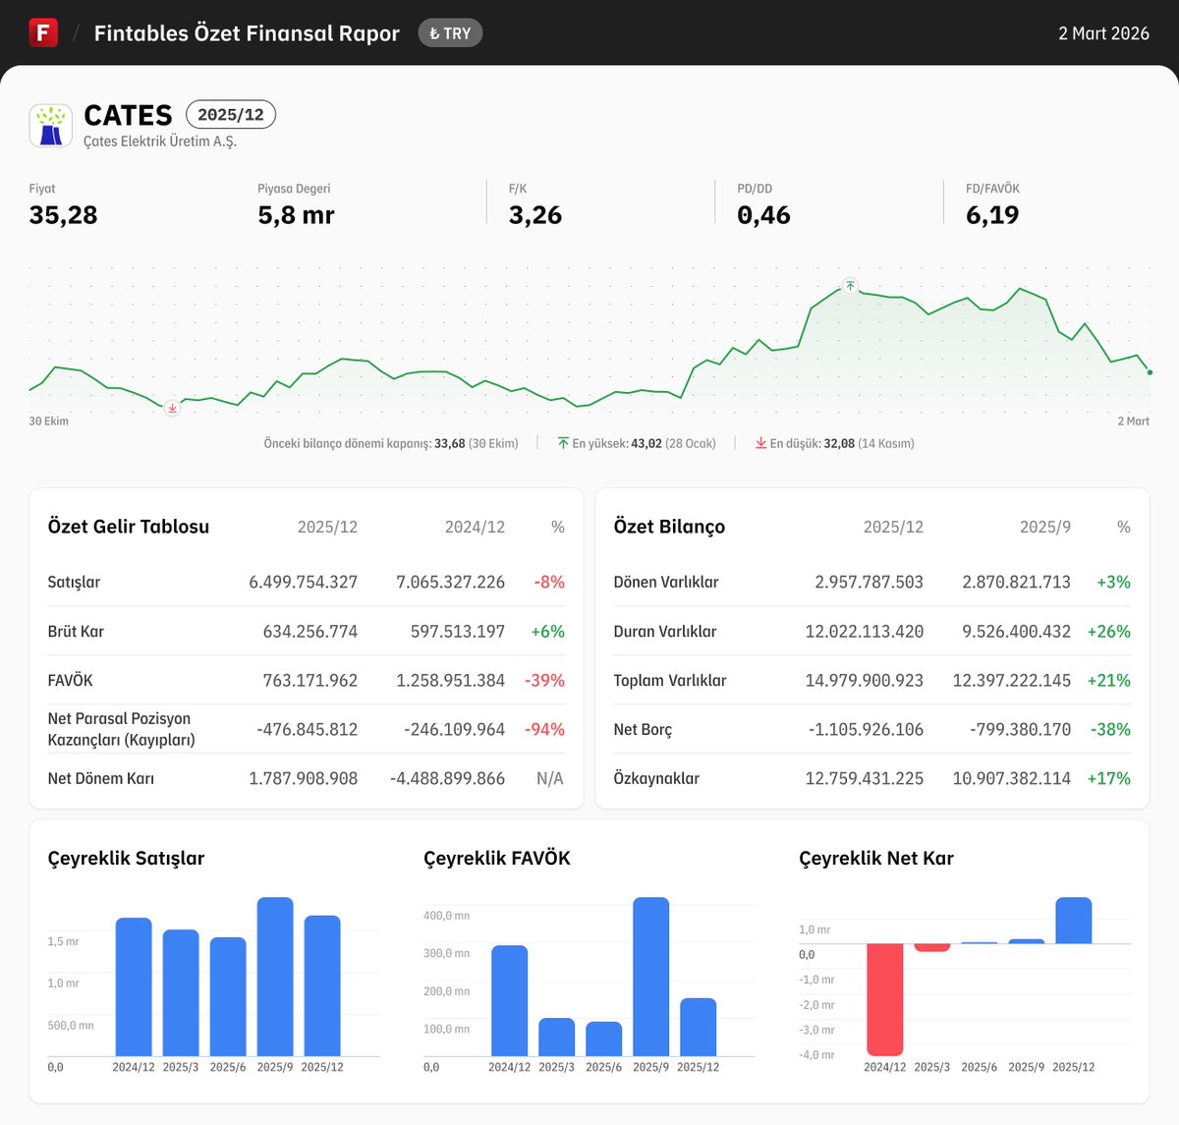Click the Net Borç change -38%

click(1111, 729)
